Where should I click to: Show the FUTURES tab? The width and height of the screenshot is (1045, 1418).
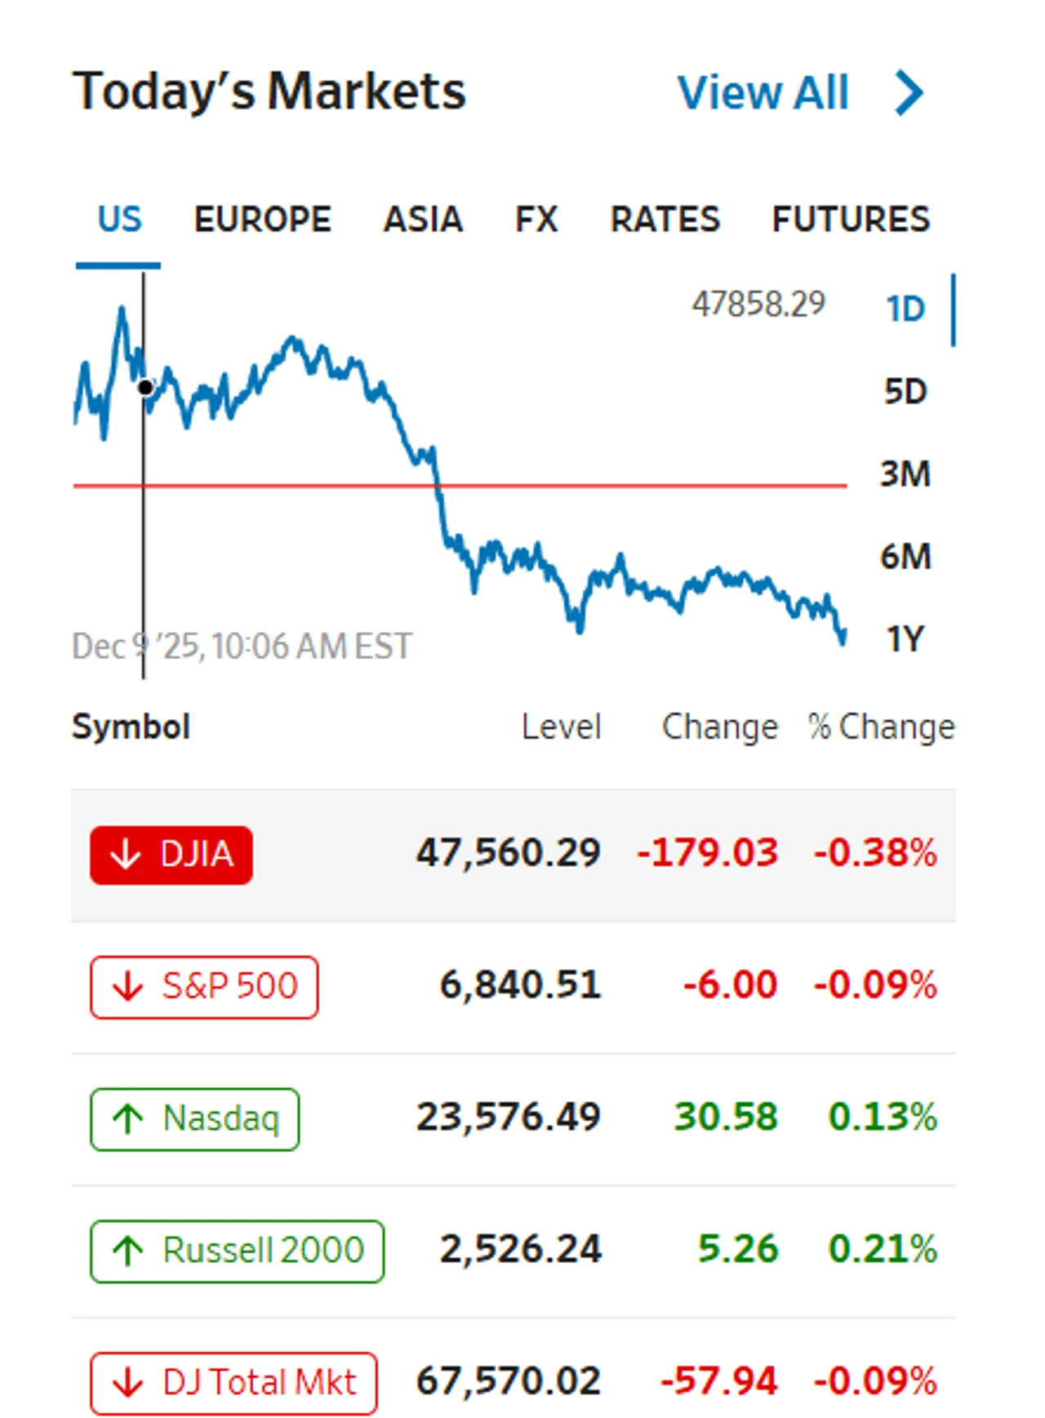[x=851, y=219]
